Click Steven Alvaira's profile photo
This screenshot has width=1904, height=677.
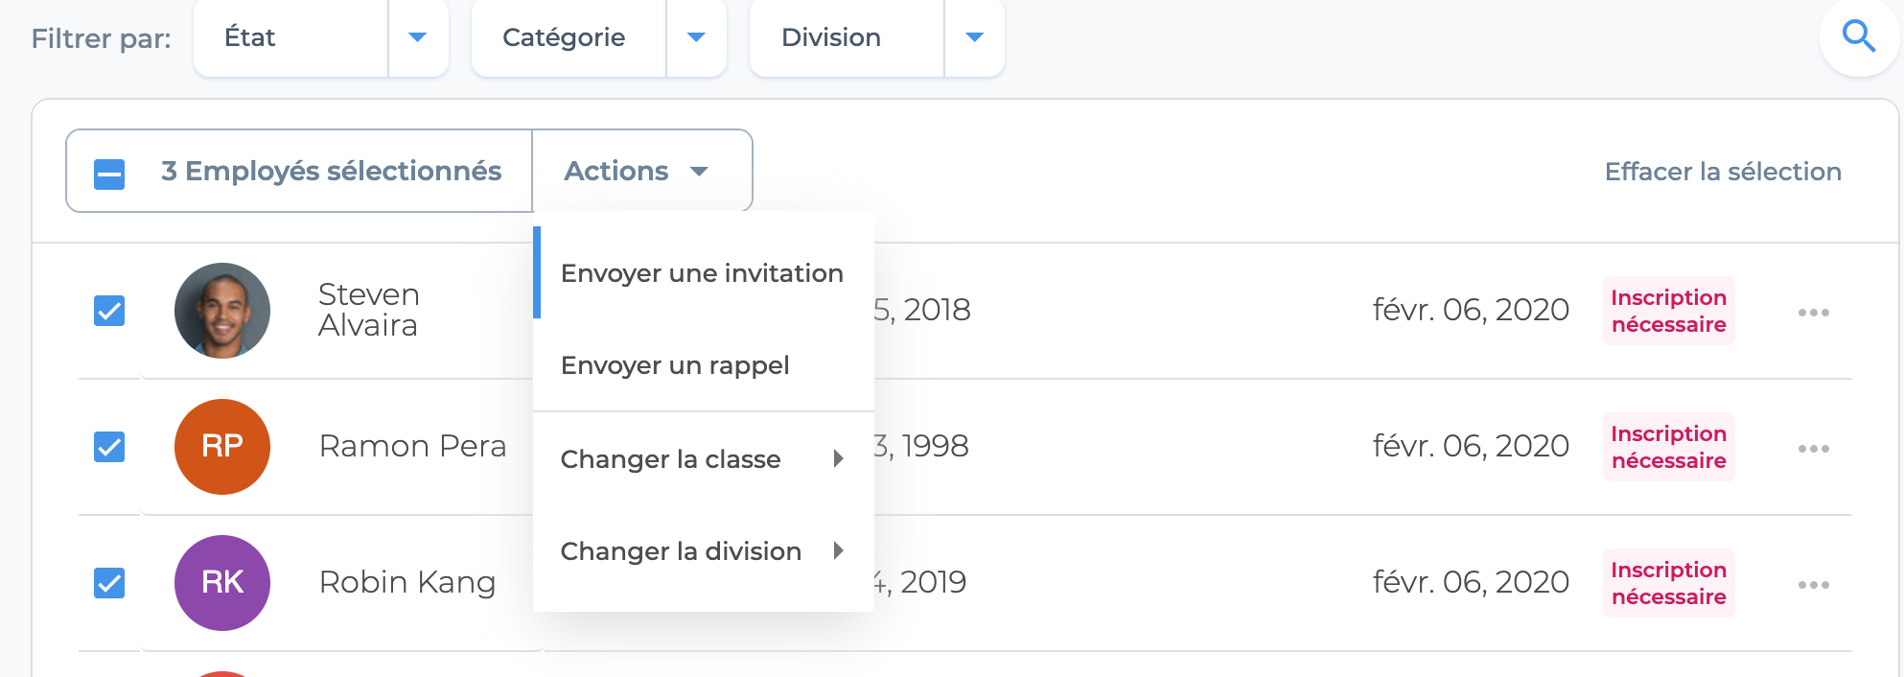[x=222, y=311]
